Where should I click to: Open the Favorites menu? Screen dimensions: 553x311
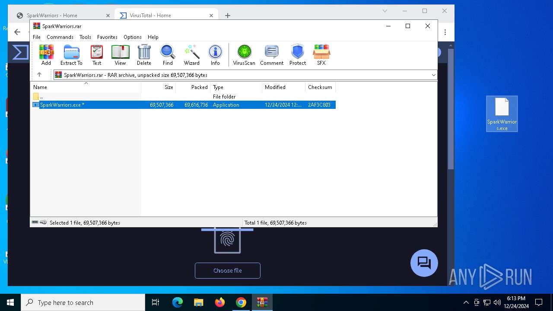[107, 37]
